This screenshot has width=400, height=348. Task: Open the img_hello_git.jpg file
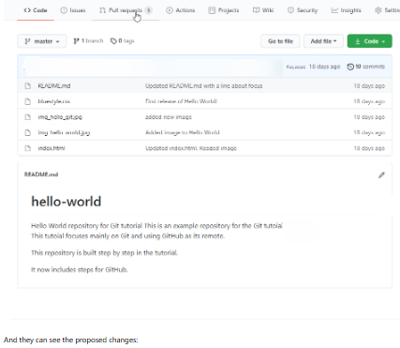coord(60,117)
